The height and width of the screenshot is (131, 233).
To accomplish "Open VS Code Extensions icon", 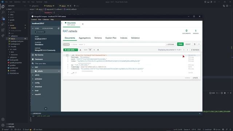I will [3, 30].
